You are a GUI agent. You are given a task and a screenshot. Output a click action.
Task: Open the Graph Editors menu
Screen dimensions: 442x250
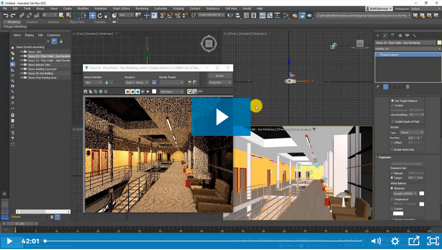click(x=121, y=9)
